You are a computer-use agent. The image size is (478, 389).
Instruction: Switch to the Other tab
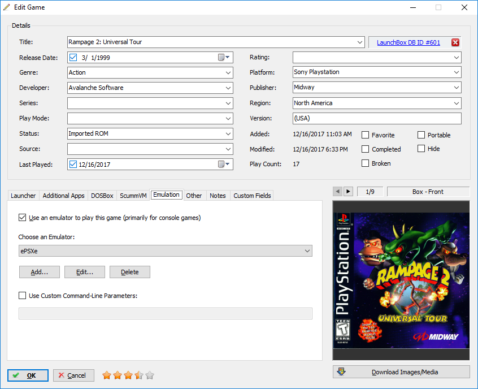194,196
